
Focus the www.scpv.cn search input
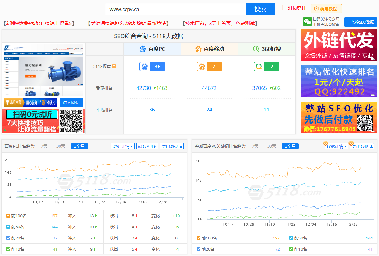[175, 9]
